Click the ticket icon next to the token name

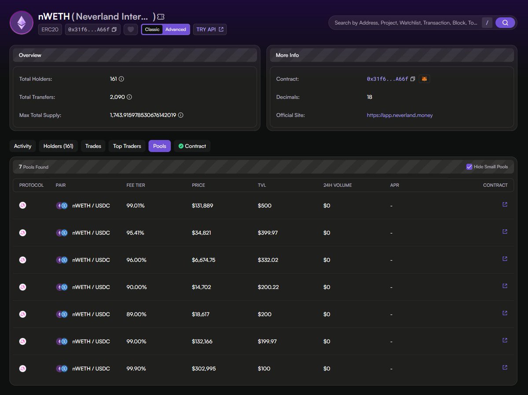click(x=161, y=17)
